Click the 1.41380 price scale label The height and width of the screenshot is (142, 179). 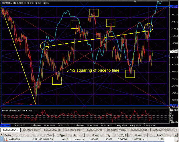click(174, 64)
